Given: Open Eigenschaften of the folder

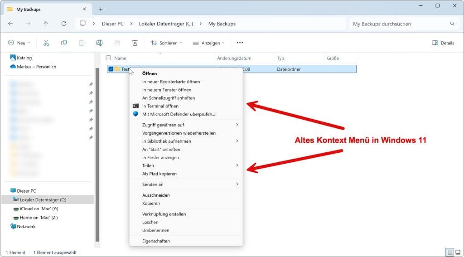Looking at the screenshot, I should (x=186, y=241).
